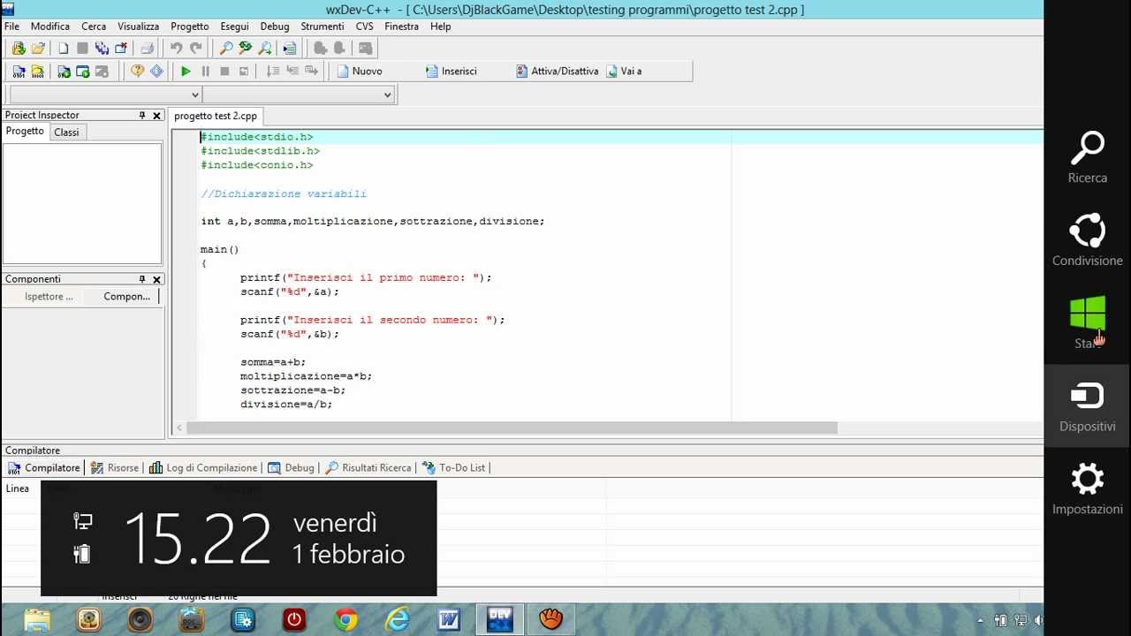Open the To-Do List tab

(454, 468)
